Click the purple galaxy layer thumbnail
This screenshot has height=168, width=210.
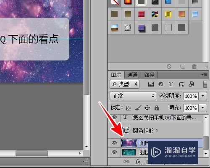point(129,143)
